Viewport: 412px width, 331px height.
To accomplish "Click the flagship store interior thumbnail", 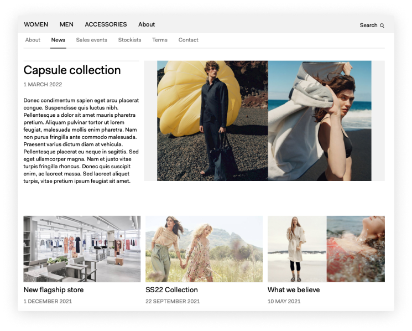I will (82, 249).
